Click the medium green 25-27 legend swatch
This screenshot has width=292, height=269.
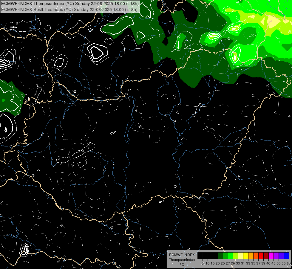coord(225,256)
